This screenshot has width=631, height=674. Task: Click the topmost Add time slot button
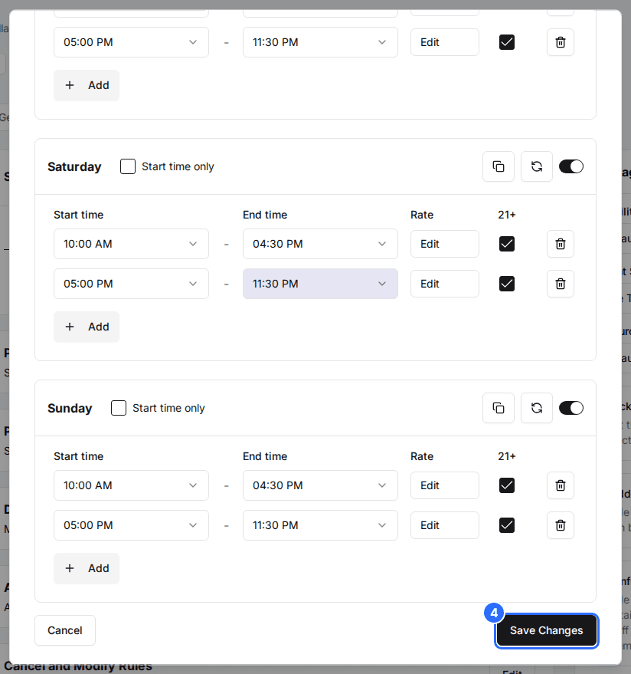[87, 85]
